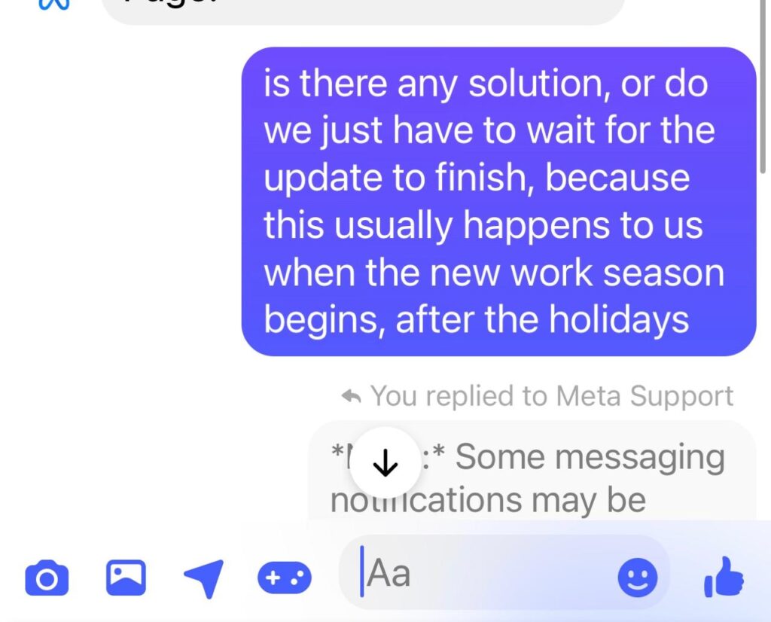Focus the 'Aa' message input field
This screenshot has height=622, width=771.
click(504, 573)
